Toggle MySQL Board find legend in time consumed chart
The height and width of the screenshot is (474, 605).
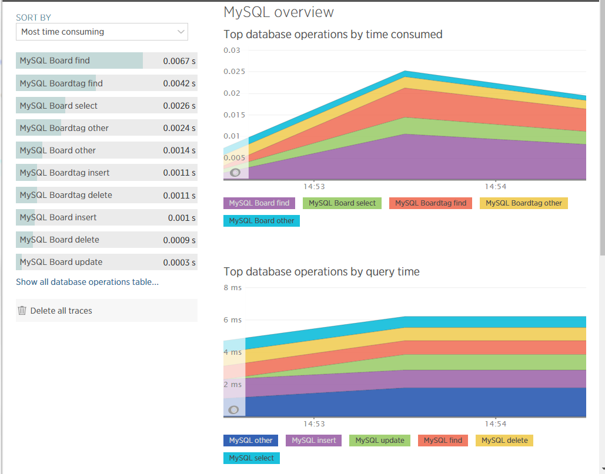(259, 203)
